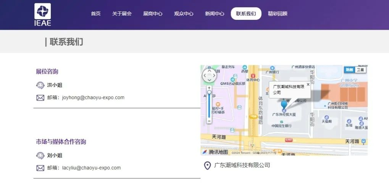This screenshot has height=191, width=389.
Task: Expand the 展商中心 navigation menu
Action: point(153,14)
